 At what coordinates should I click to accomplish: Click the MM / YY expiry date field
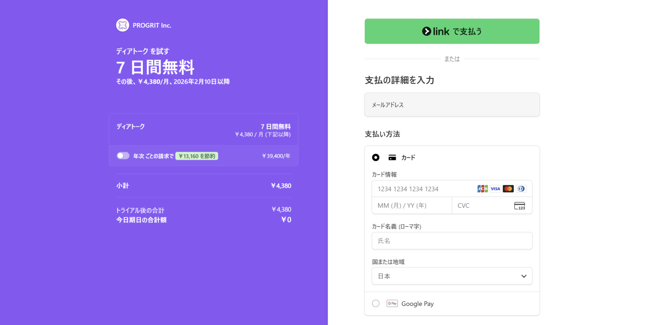tap(411, 206)
